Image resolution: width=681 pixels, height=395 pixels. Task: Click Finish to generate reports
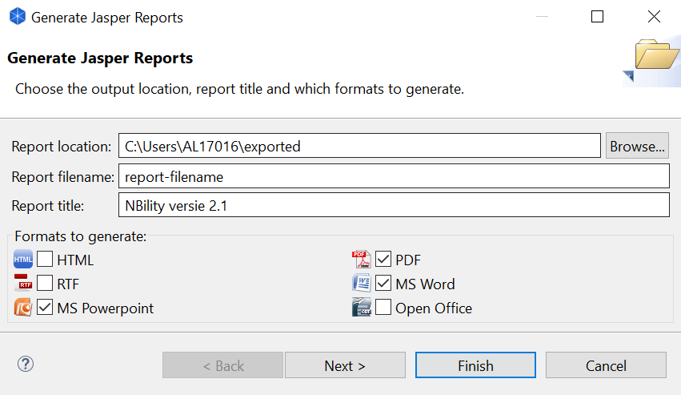[475, 365]
